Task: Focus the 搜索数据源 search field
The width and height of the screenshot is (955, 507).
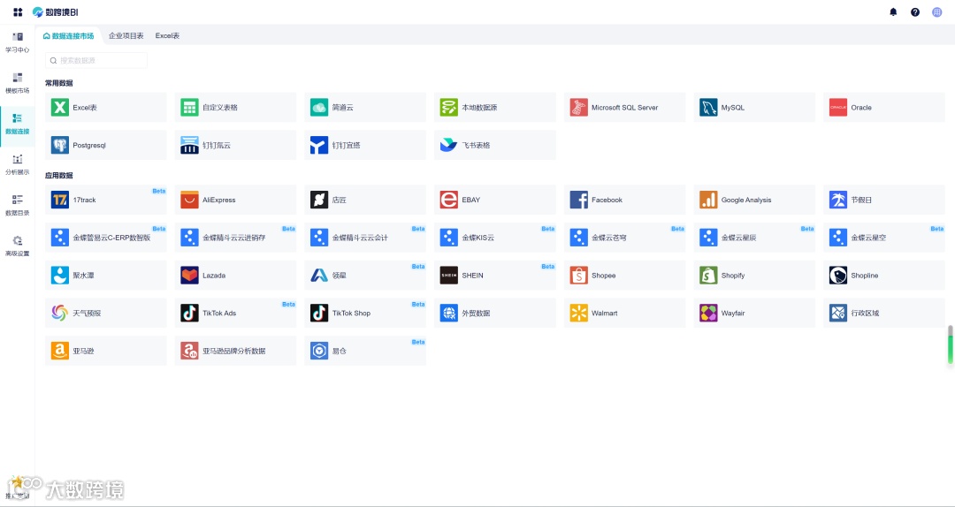Action: tap(96, 60)
